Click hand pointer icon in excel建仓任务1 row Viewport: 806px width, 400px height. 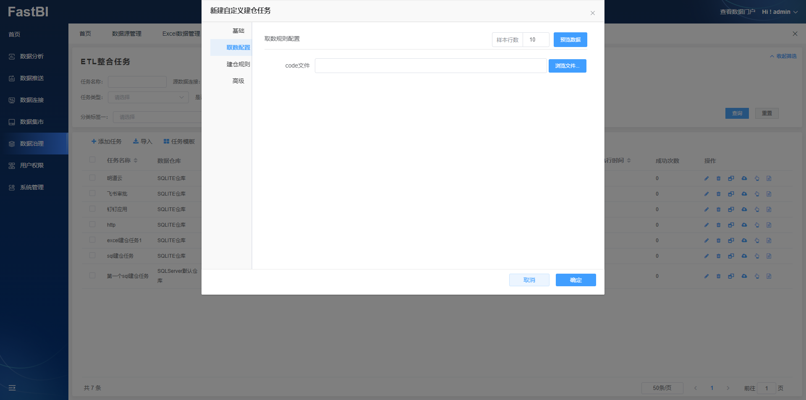pos(757,241)
